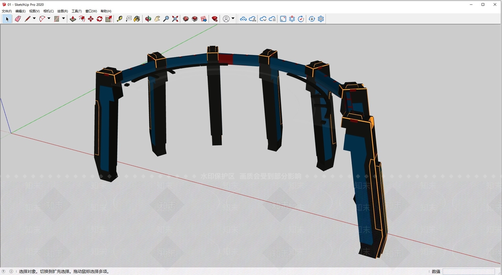
Task: Select the arrow Select tool
Action: 7,19
